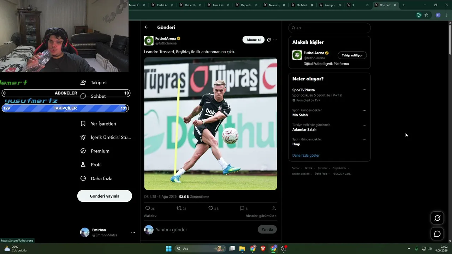Click the Gönderi yayınla button
The width and height of the screenshot is (452, 254).
click(x=105, y=196)
